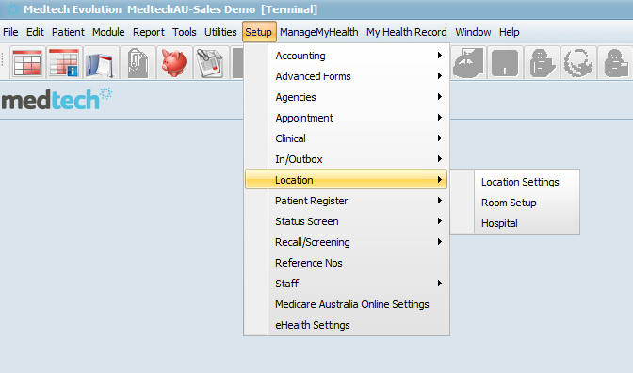This screenshot has height=373, width=633.
Task: Click the grey clipboard with paperclip icon
Action: click(138, 63)
